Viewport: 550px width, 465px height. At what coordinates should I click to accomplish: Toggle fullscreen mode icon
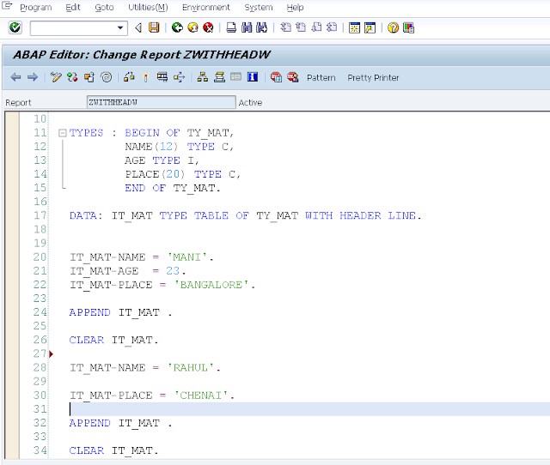tap(235, 77)
